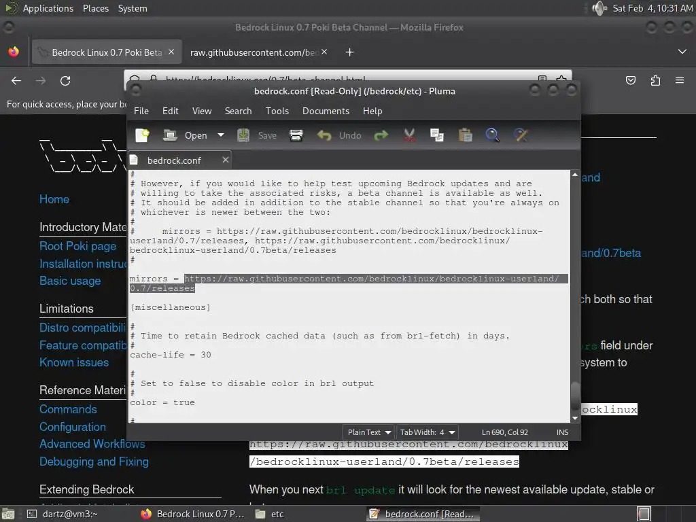
Task: Open the Firefox hamburger application menu
Action: coord(680,80)
